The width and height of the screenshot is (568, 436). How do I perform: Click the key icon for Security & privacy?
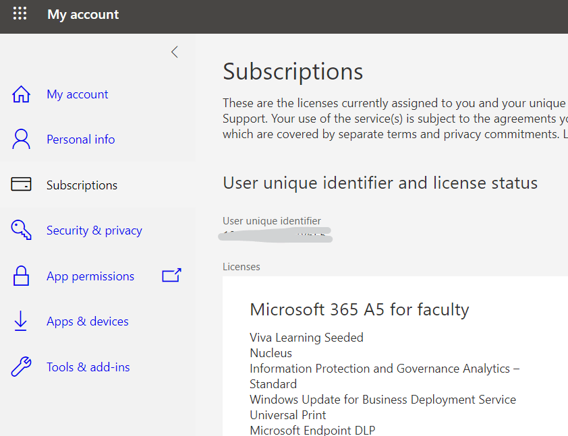click(x=21, y=230)
